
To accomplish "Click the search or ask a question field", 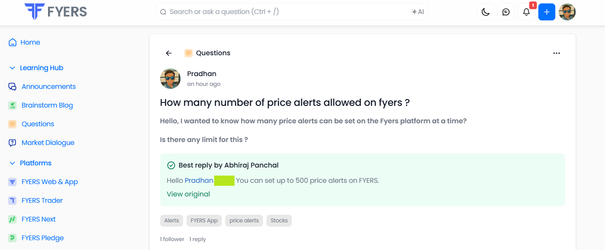I will click(291, 12).
